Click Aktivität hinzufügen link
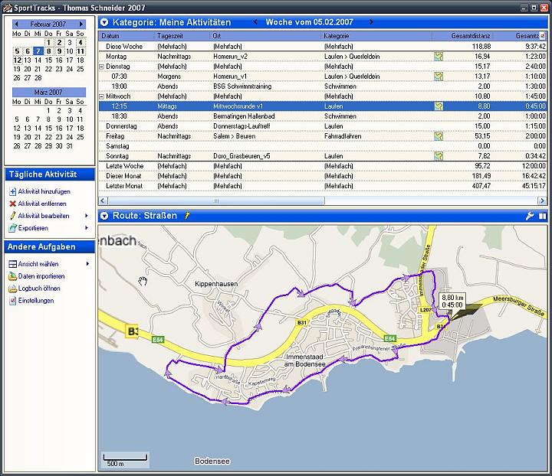This screenshot has width=552, height=476. (x=44, y=191)
